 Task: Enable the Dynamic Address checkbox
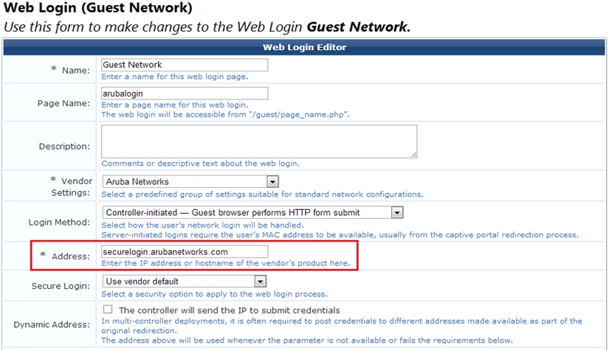(109, 309)
